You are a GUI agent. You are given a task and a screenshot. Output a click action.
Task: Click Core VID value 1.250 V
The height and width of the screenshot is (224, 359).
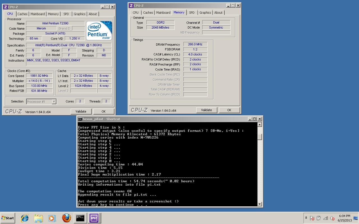75,38
